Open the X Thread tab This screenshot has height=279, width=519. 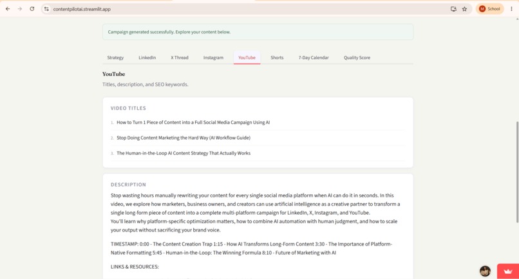click(x=180, y=57)
